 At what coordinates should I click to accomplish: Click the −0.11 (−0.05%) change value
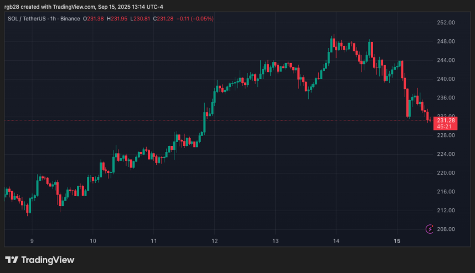(195, 19)
